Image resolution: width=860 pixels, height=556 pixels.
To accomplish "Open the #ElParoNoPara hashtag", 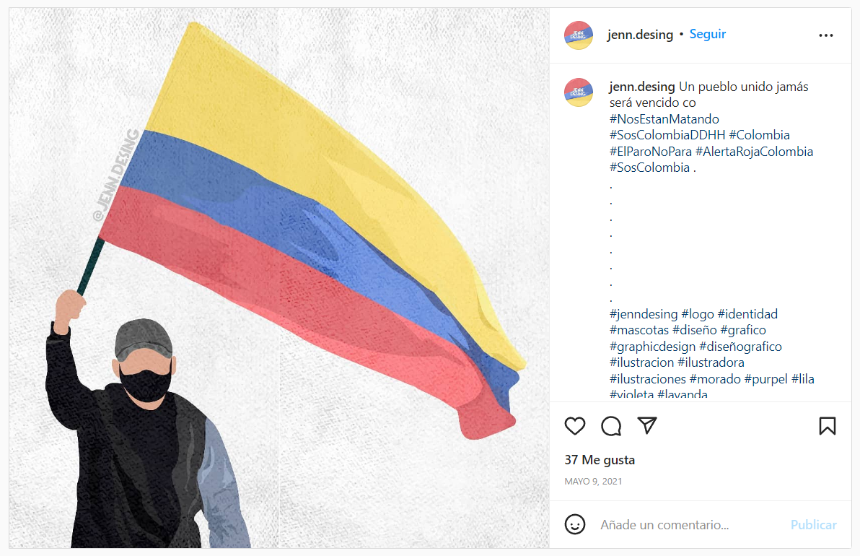I will pos(651,152).
